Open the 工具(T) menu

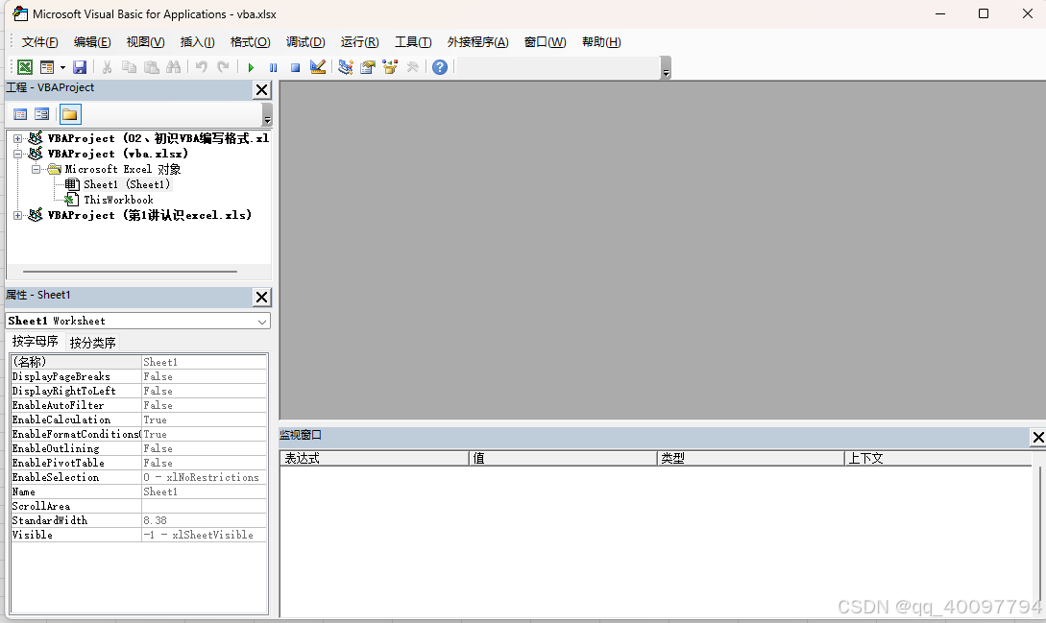413,42
